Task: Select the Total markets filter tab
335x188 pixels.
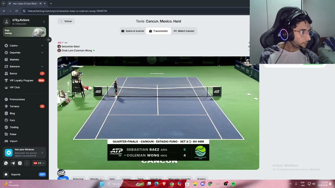Action: 141,178
